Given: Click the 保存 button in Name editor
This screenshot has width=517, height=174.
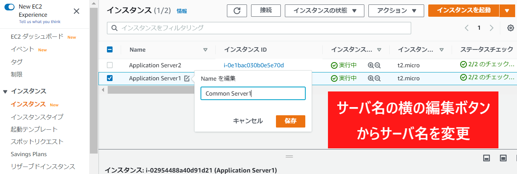Looking at the screenshot, I should pyautogui.click(x=290, y=121).
